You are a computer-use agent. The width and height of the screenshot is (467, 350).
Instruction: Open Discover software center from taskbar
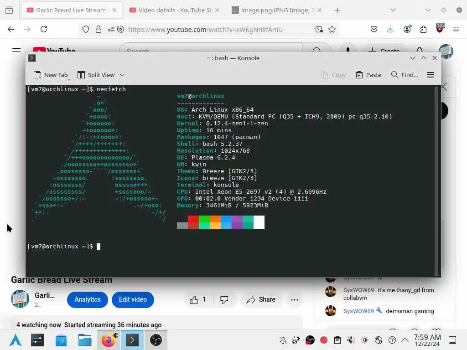(61, 340)
